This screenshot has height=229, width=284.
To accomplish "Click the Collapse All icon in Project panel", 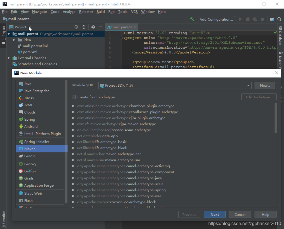I will 84,27.
